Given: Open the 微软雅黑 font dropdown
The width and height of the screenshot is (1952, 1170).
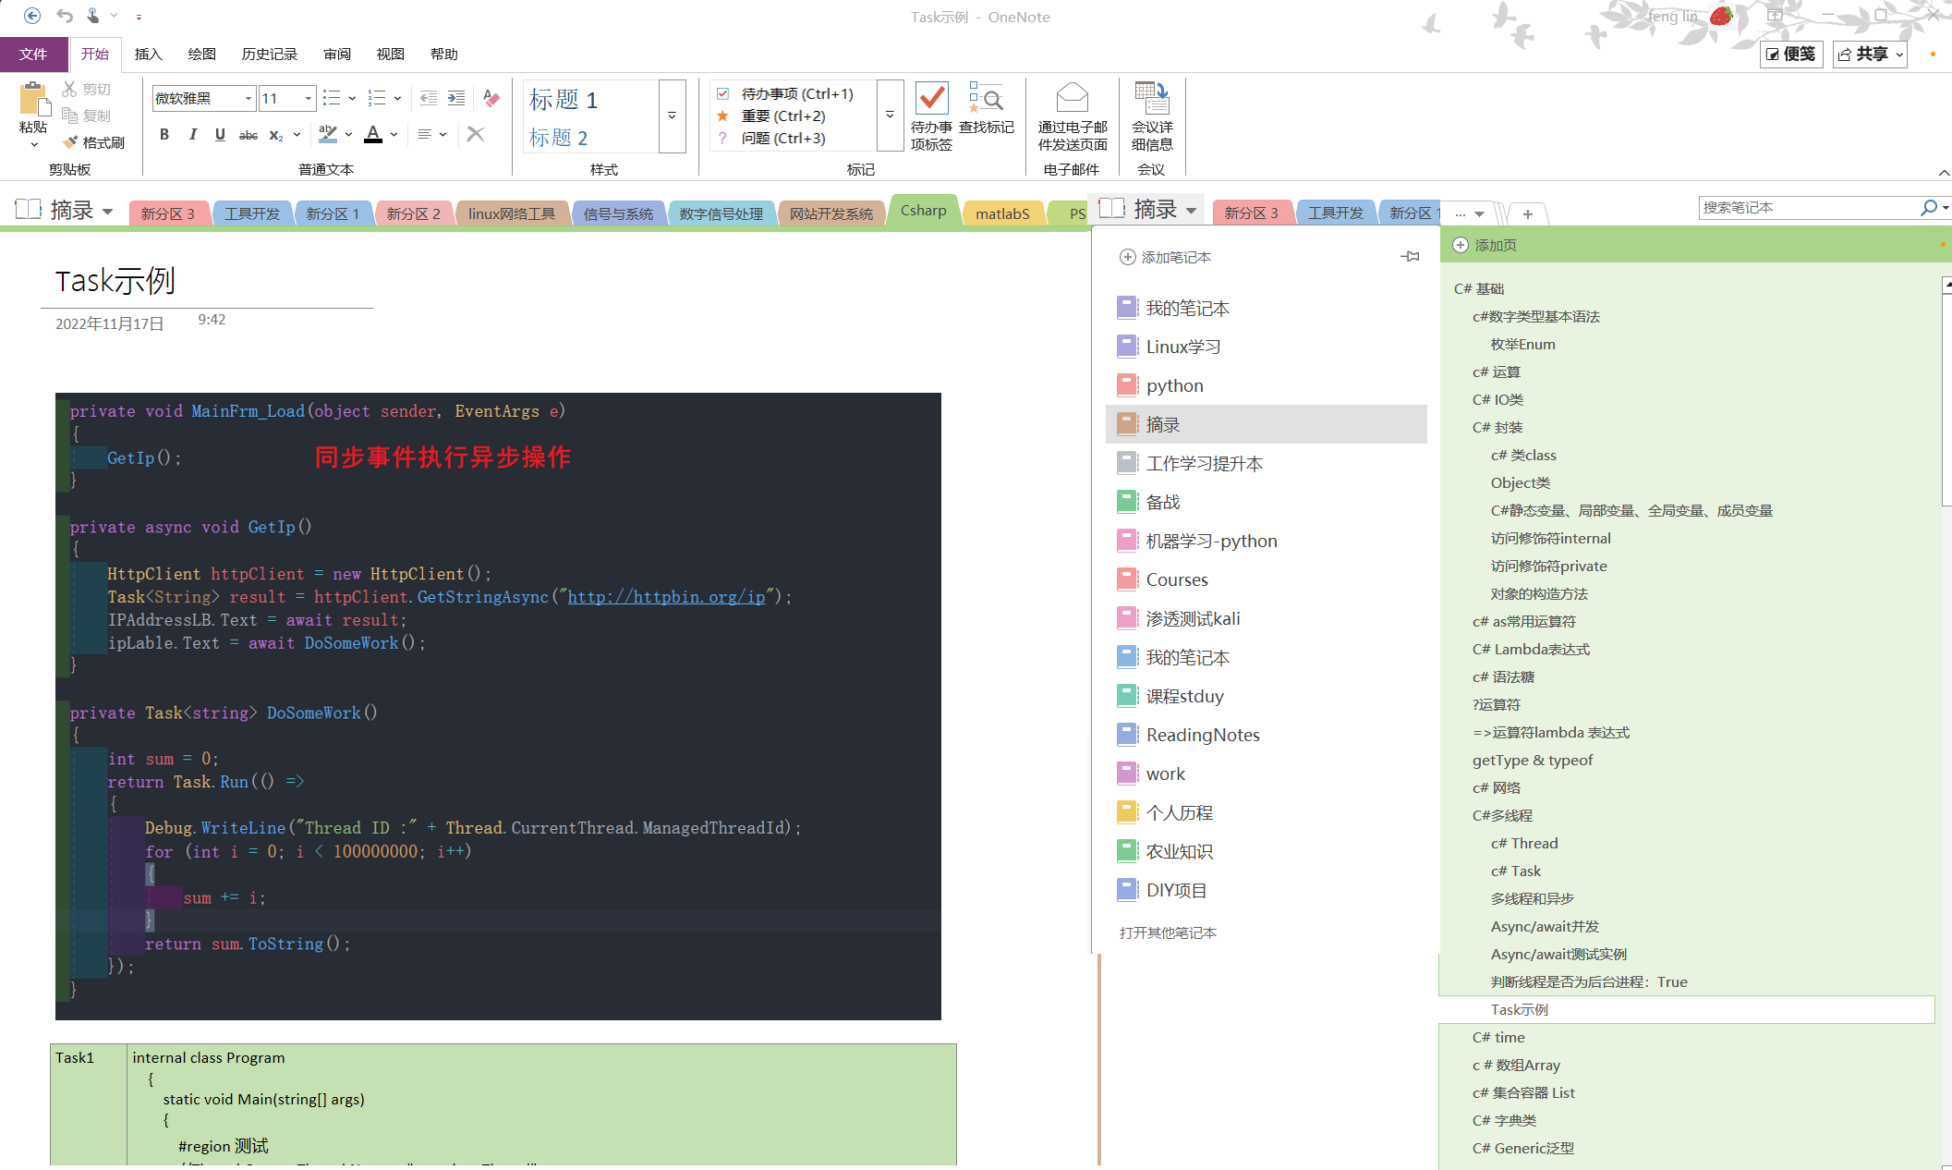Looking at the screenshot, I should tap(248, 98).
